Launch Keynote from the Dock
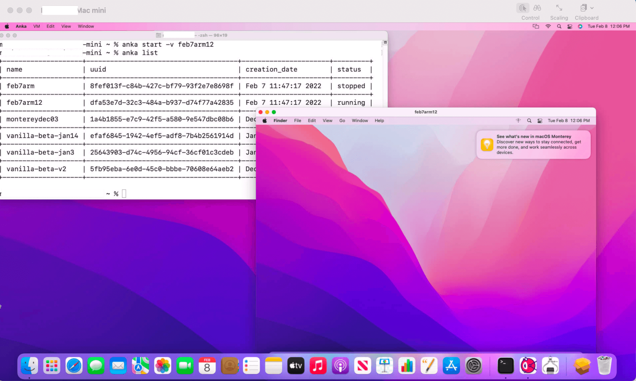 pyautogui.click(x=385, y=365)
